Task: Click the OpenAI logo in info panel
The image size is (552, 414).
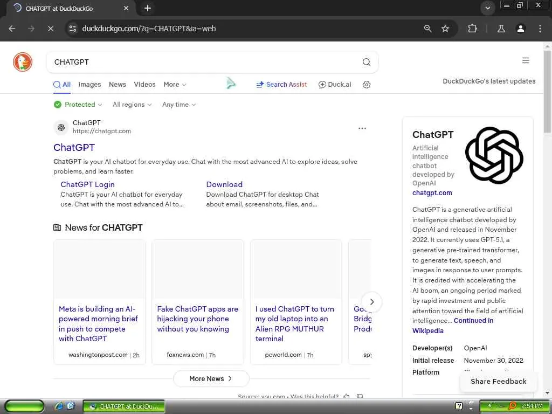Action: coord(494,155)
